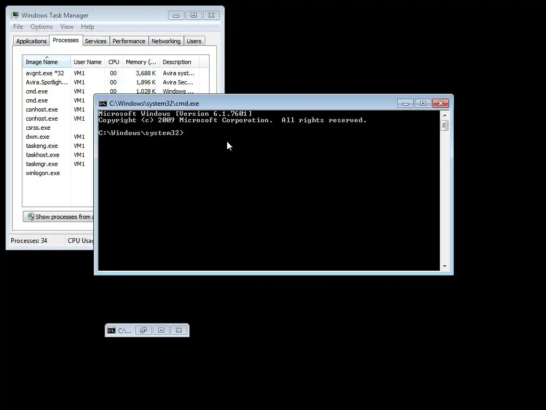Click the cmd window scroll down arrow
Screen dimensions: 546x410
pos(445,266)
